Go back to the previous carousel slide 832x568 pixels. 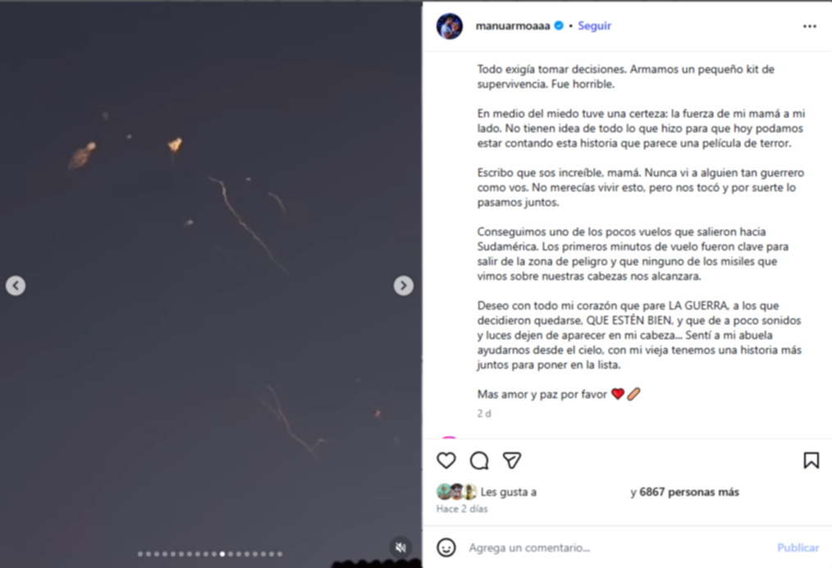(16, 286)
